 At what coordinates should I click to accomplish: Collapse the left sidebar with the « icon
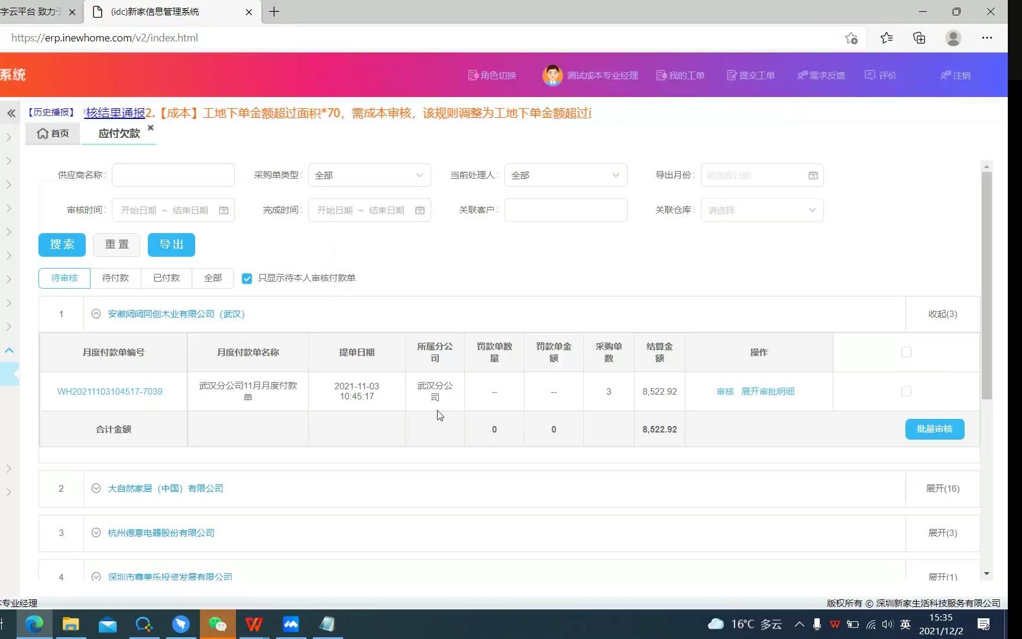[x=11, y=113]
